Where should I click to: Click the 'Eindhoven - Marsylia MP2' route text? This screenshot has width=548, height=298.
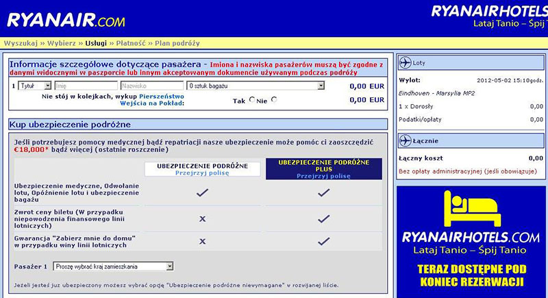[437, 93]
